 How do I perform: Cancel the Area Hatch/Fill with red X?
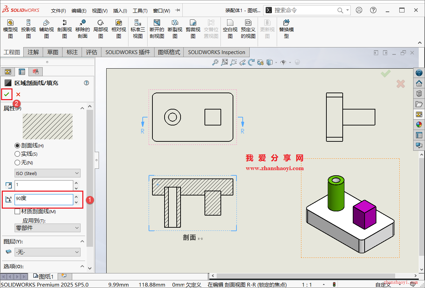[18, 94]
